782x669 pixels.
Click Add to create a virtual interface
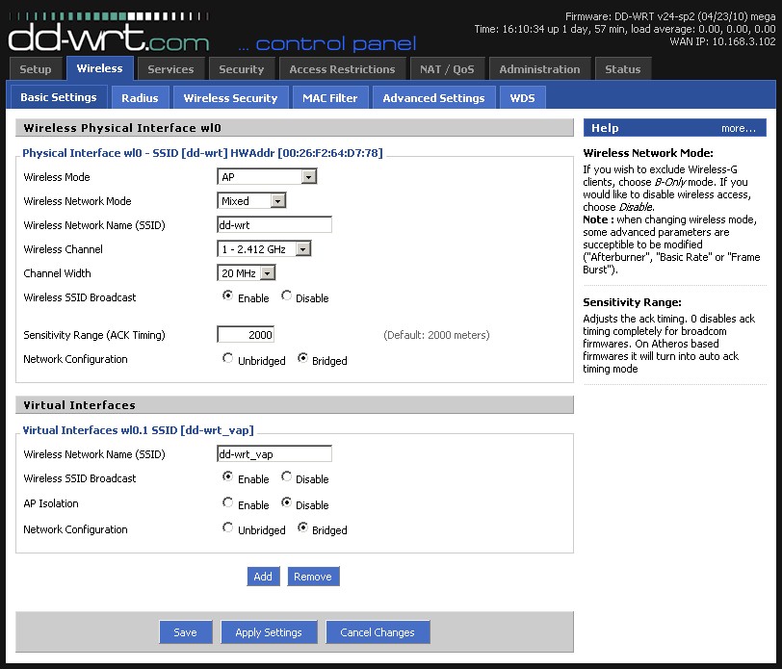pyautogui.click(x=263, y=577)
